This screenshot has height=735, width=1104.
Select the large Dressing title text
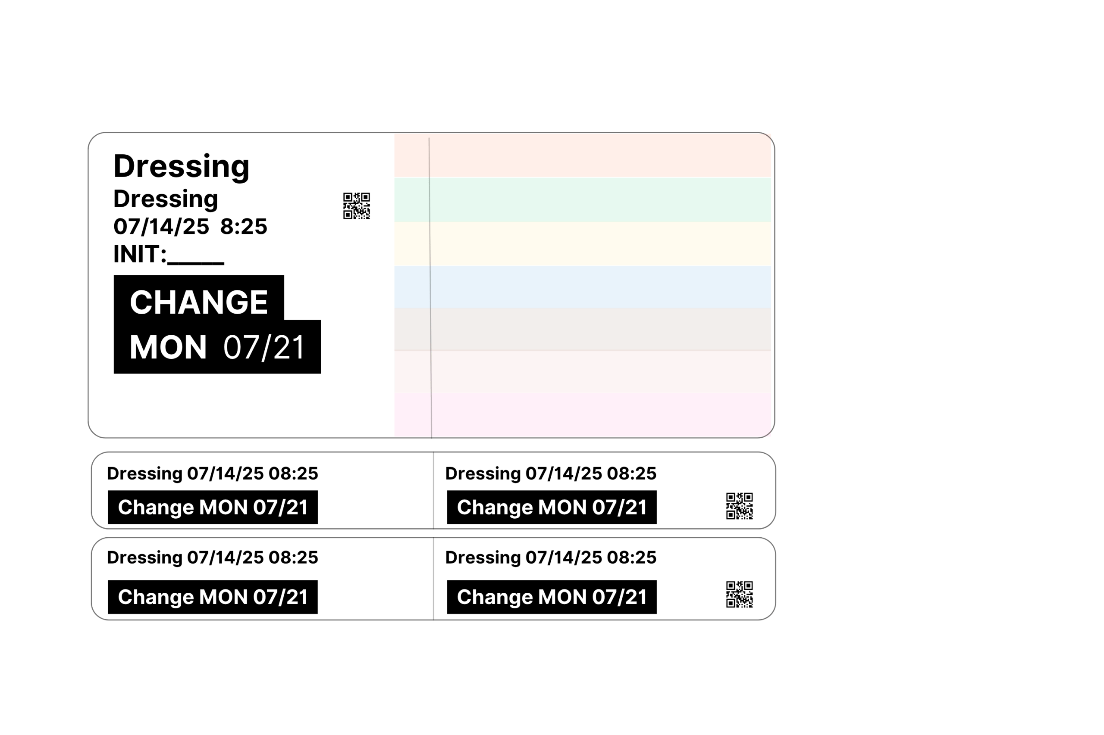click(181, 167)
